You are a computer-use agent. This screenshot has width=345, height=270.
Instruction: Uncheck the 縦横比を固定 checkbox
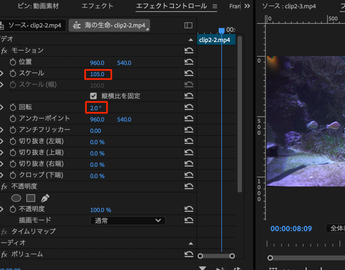pos(94,96)
